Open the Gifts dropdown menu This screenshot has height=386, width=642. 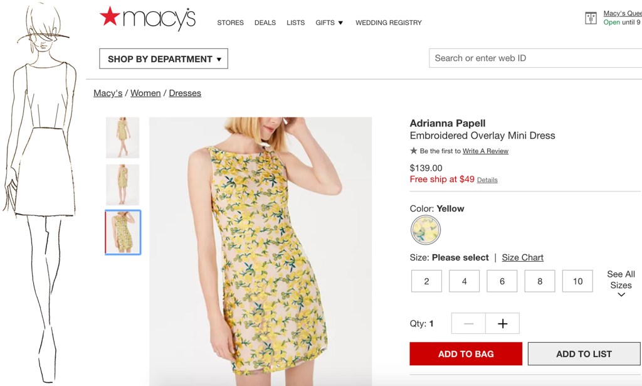tap(329, 23)
